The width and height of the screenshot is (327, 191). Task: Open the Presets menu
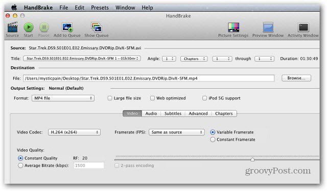tap(100, 8)
